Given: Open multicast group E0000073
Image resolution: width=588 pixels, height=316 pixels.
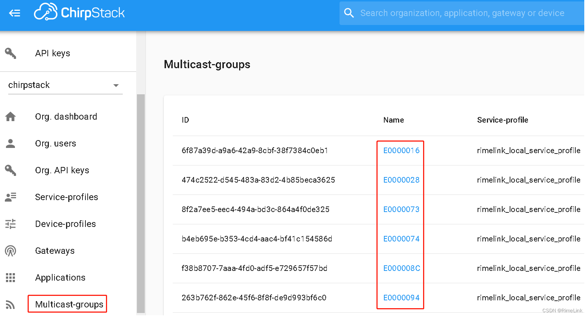Looking at the screenshot, I should click(x=401, y=209).
